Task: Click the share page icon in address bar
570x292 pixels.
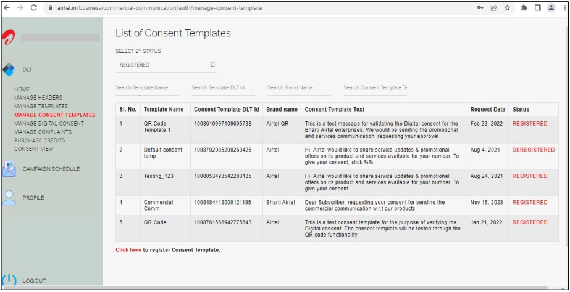Action: coord(493,8)
